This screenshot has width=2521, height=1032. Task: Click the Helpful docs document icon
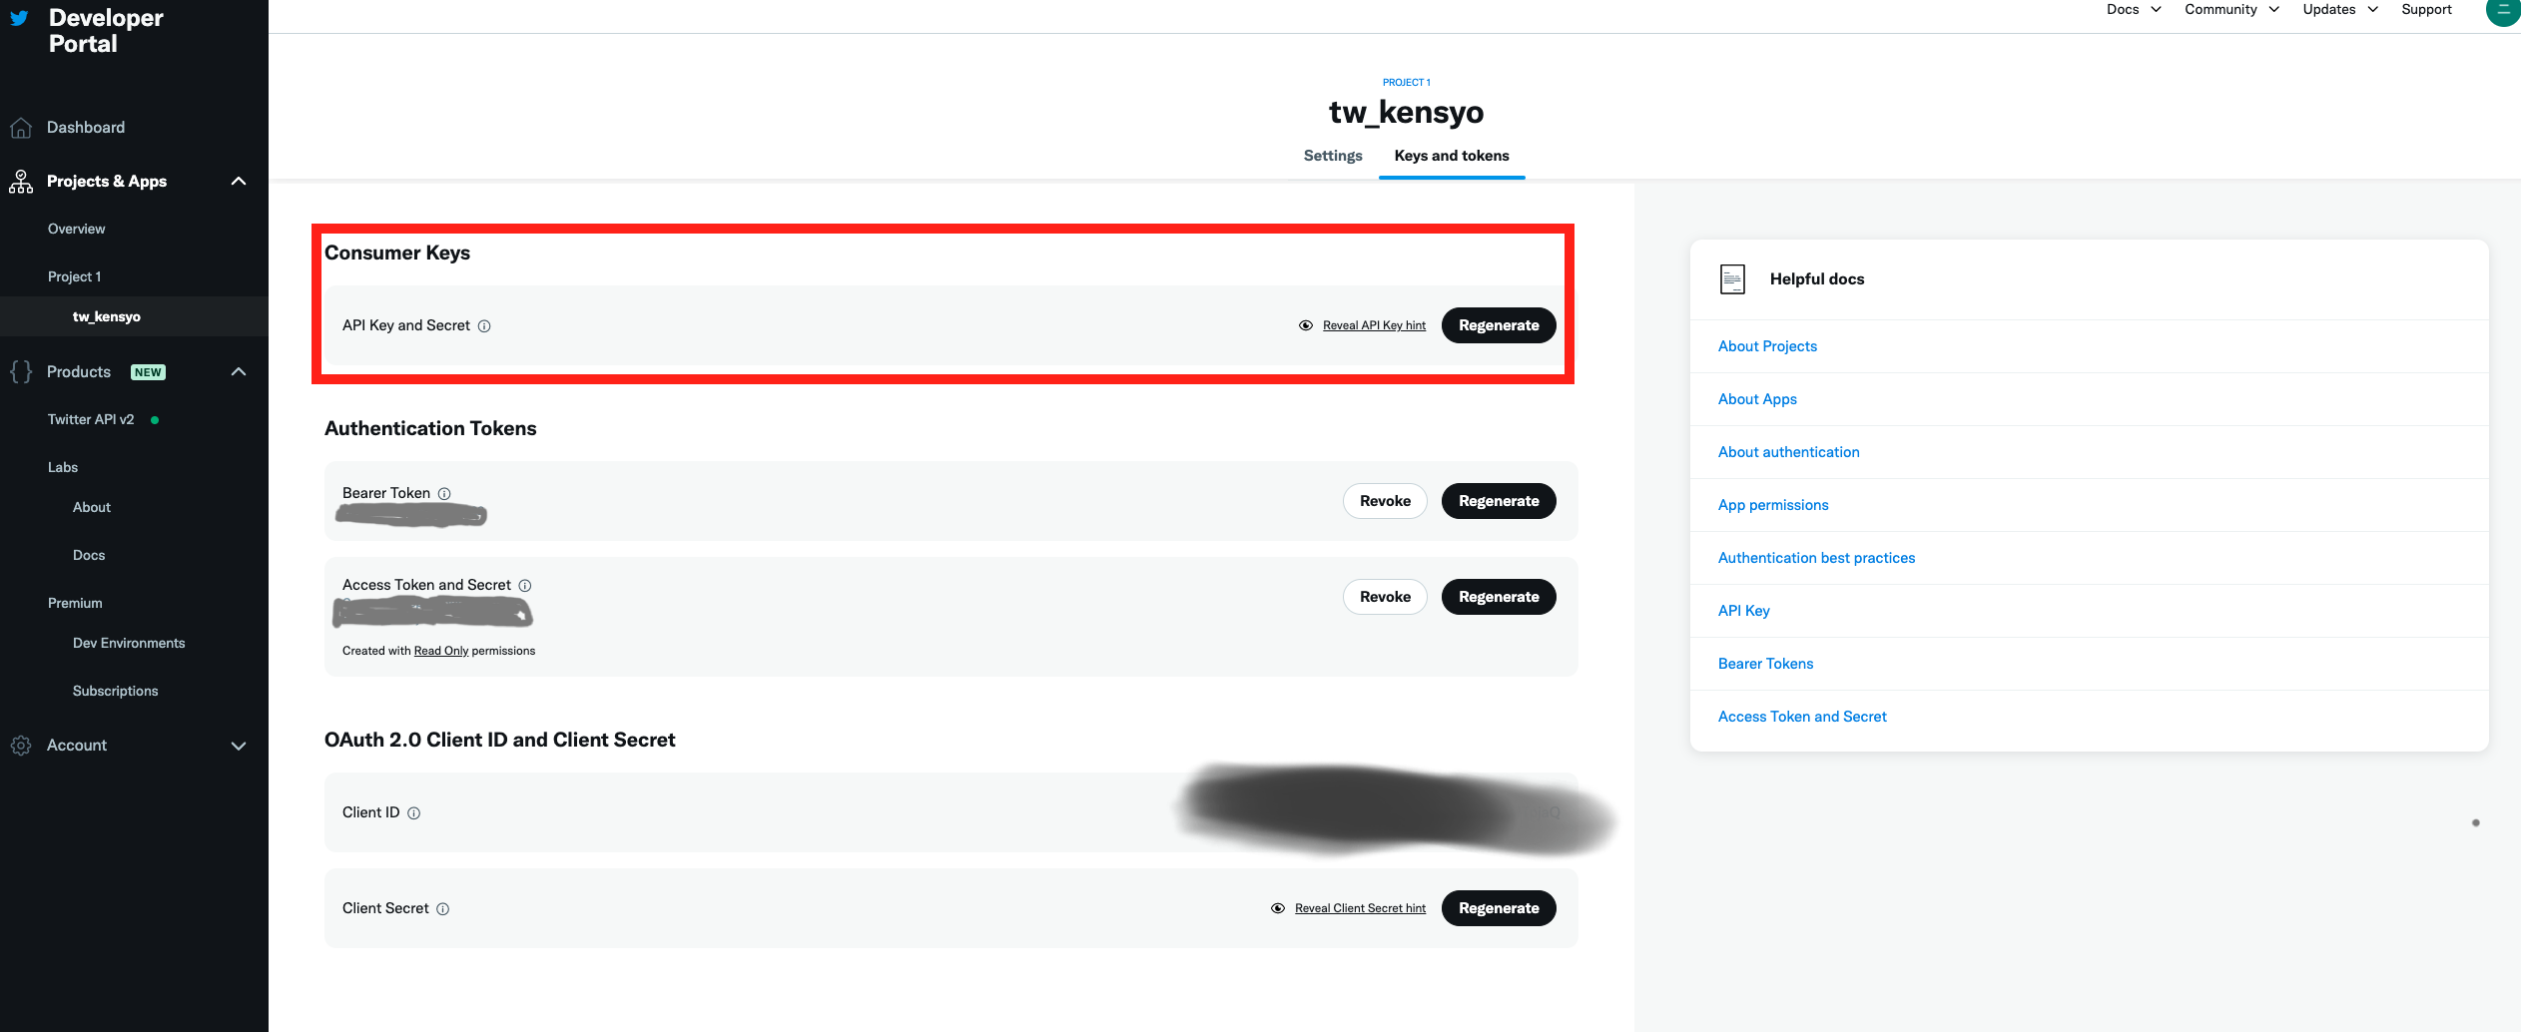click(x=1733, y=279)
